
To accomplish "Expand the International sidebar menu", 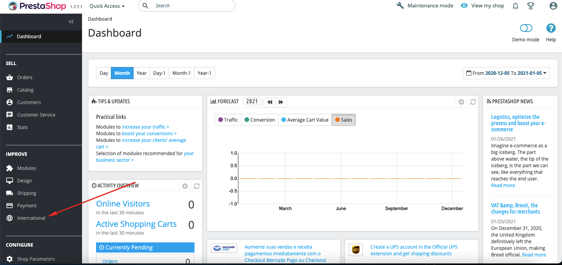I will click(31, 218).
